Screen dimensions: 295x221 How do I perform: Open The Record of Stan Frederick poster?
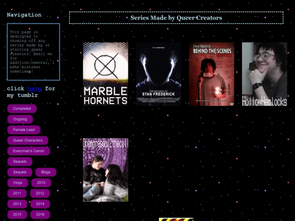158,74
